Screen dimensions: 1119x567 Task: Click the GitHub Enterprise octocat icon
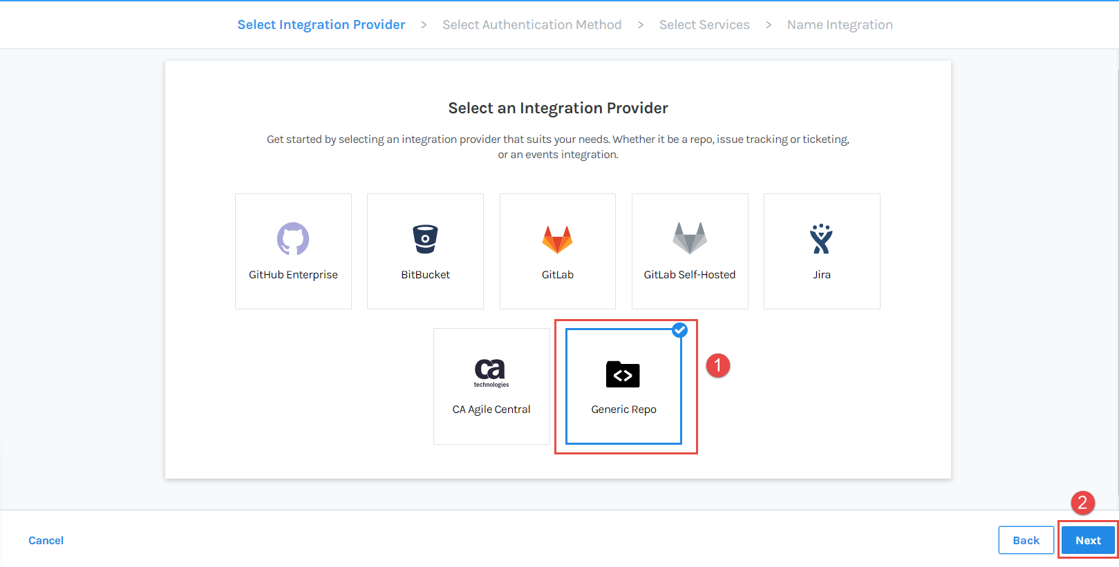pyautogui.click(x=293, y=239)
